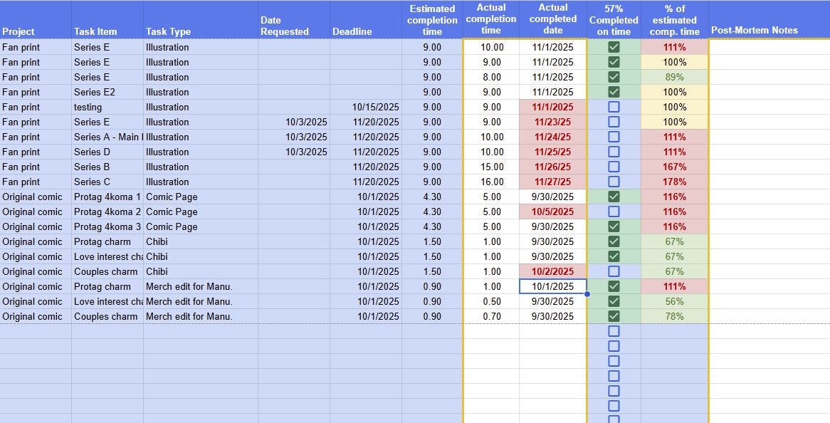Check the on-time box for Series B
830x423 pixels.
click(614, 167)
